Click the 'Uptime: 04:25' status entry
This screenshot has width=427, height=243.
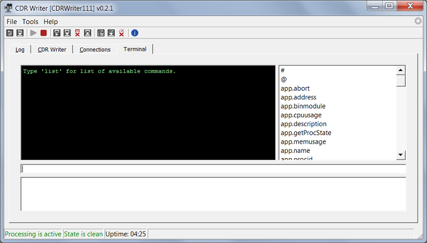pyautogui.click(x=125, y=234)
